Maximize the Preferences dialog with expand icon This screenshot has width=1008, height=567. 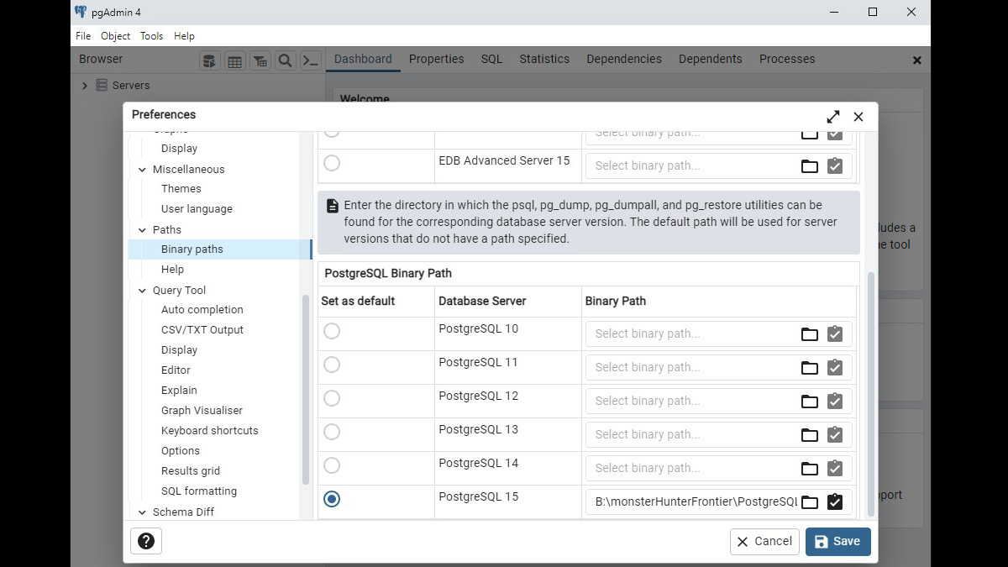tap(832, 117)
